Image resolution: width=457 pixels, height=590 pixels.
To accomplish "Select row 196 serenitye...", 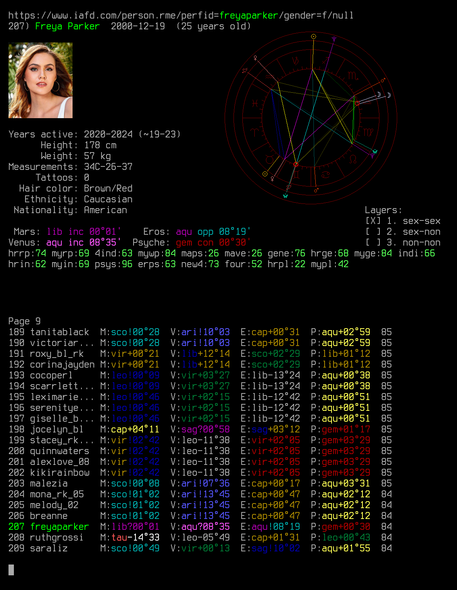I will tap(200, 408).
